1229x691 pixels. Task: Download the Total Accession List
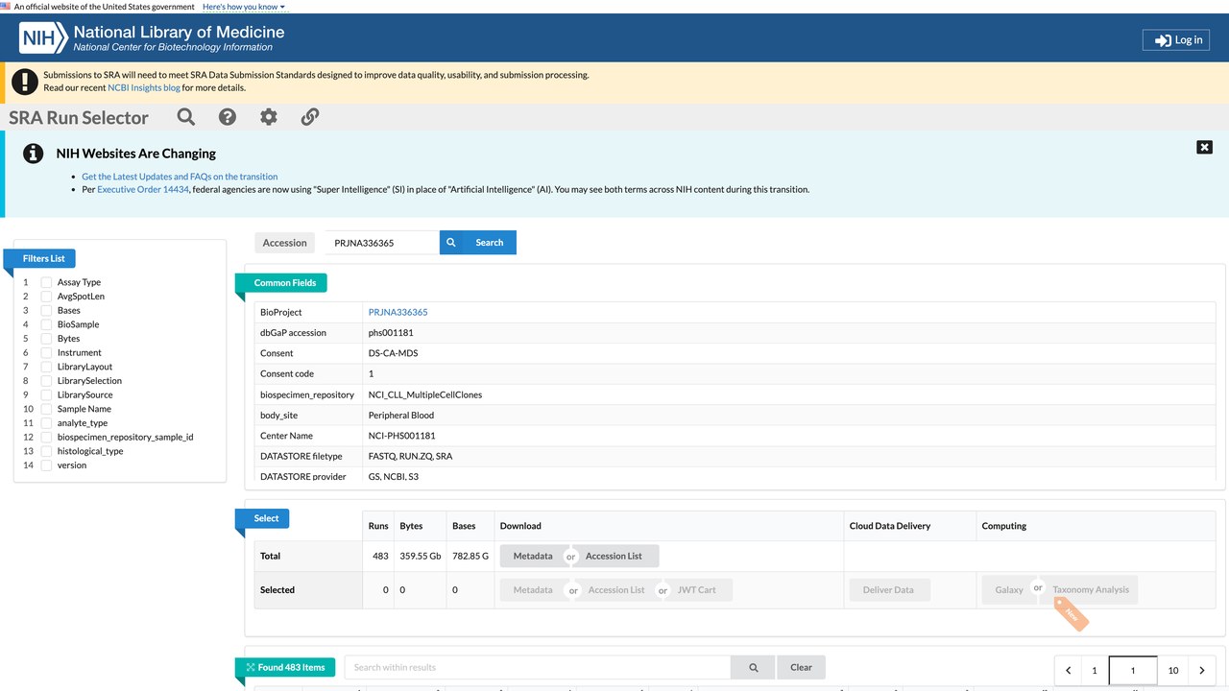(614, 556)
